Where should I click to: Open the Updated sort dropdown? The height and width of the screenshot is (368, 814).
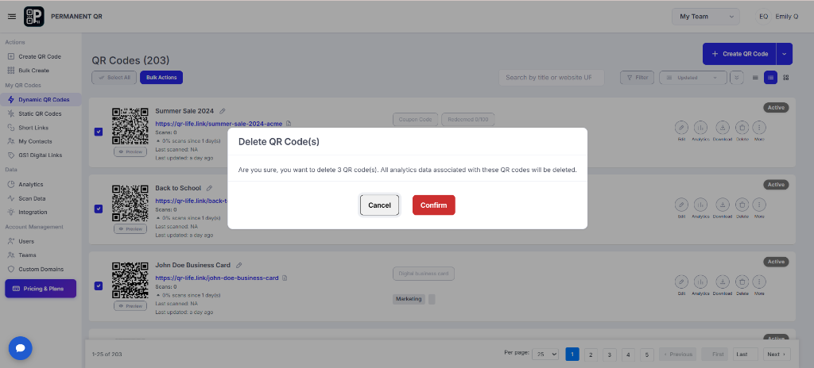[x=693, y=78]
